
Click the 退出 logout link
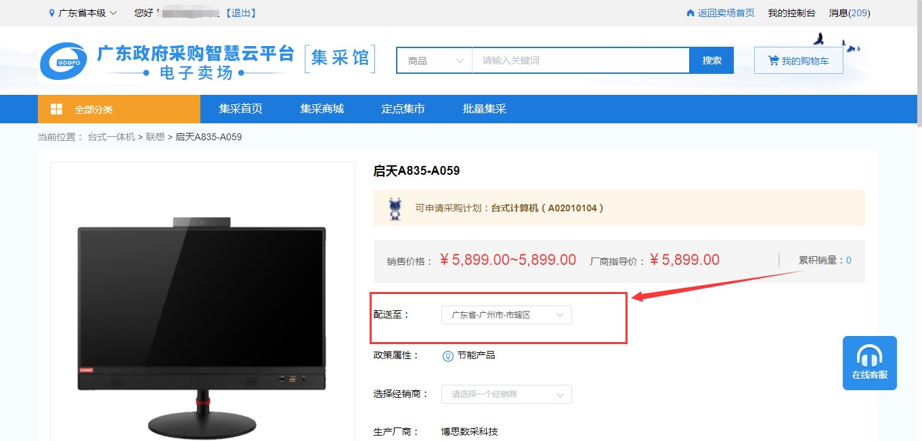241,13
